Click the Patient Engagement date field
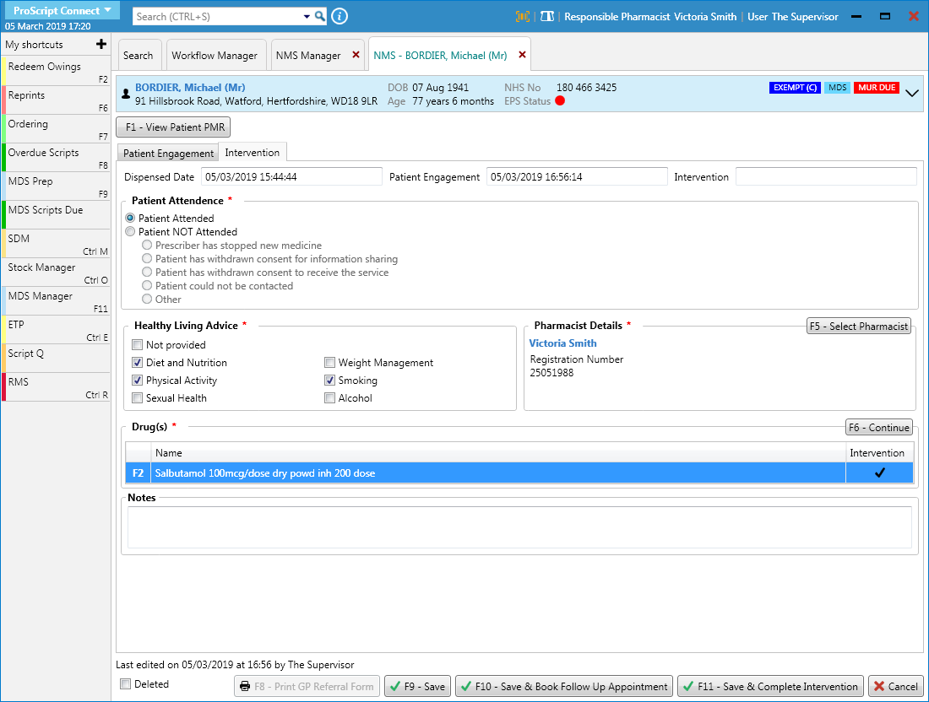929x702 pixels. click(577, 176)
